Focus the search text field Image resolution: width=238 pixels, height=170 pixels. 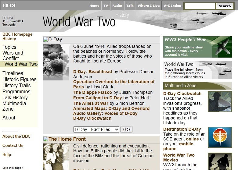pyautogui.click(x=200, y=6)
